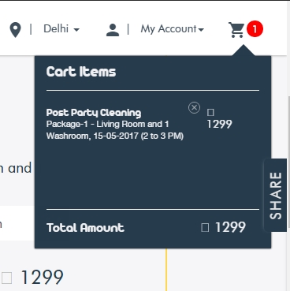Click the shopping cart icon
The image size is (290, 291).
point(236,29)
